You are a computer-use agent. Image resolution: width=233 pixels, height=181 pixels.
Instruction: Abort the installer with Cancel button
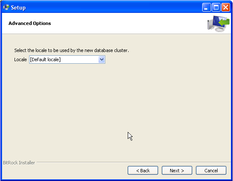tap(211, 171)
